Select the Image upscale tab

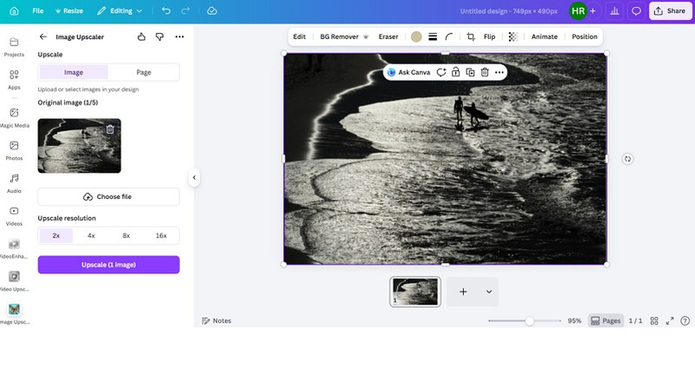pos(74,72)
